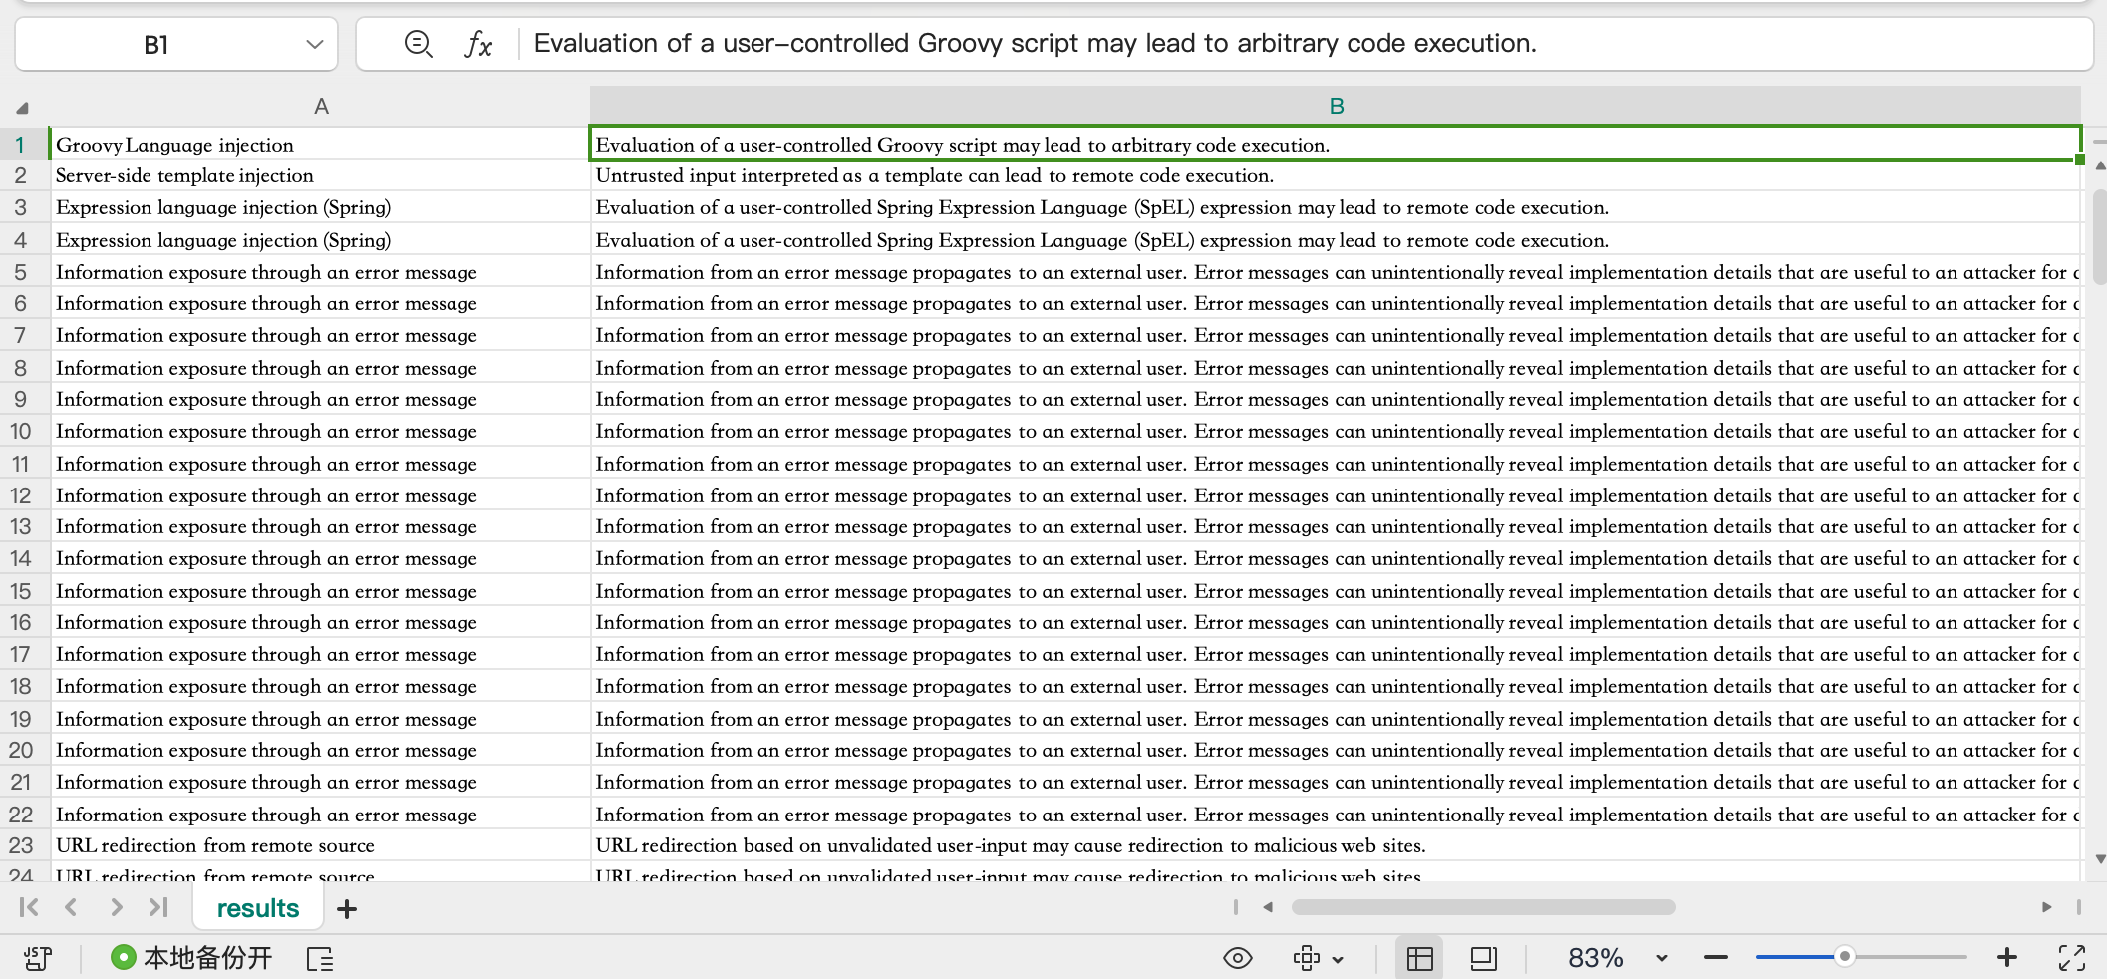Jump to the first sheet tab
This screenshot has height=979, width=2107.
pyautogui.click(x=29, y=907)
